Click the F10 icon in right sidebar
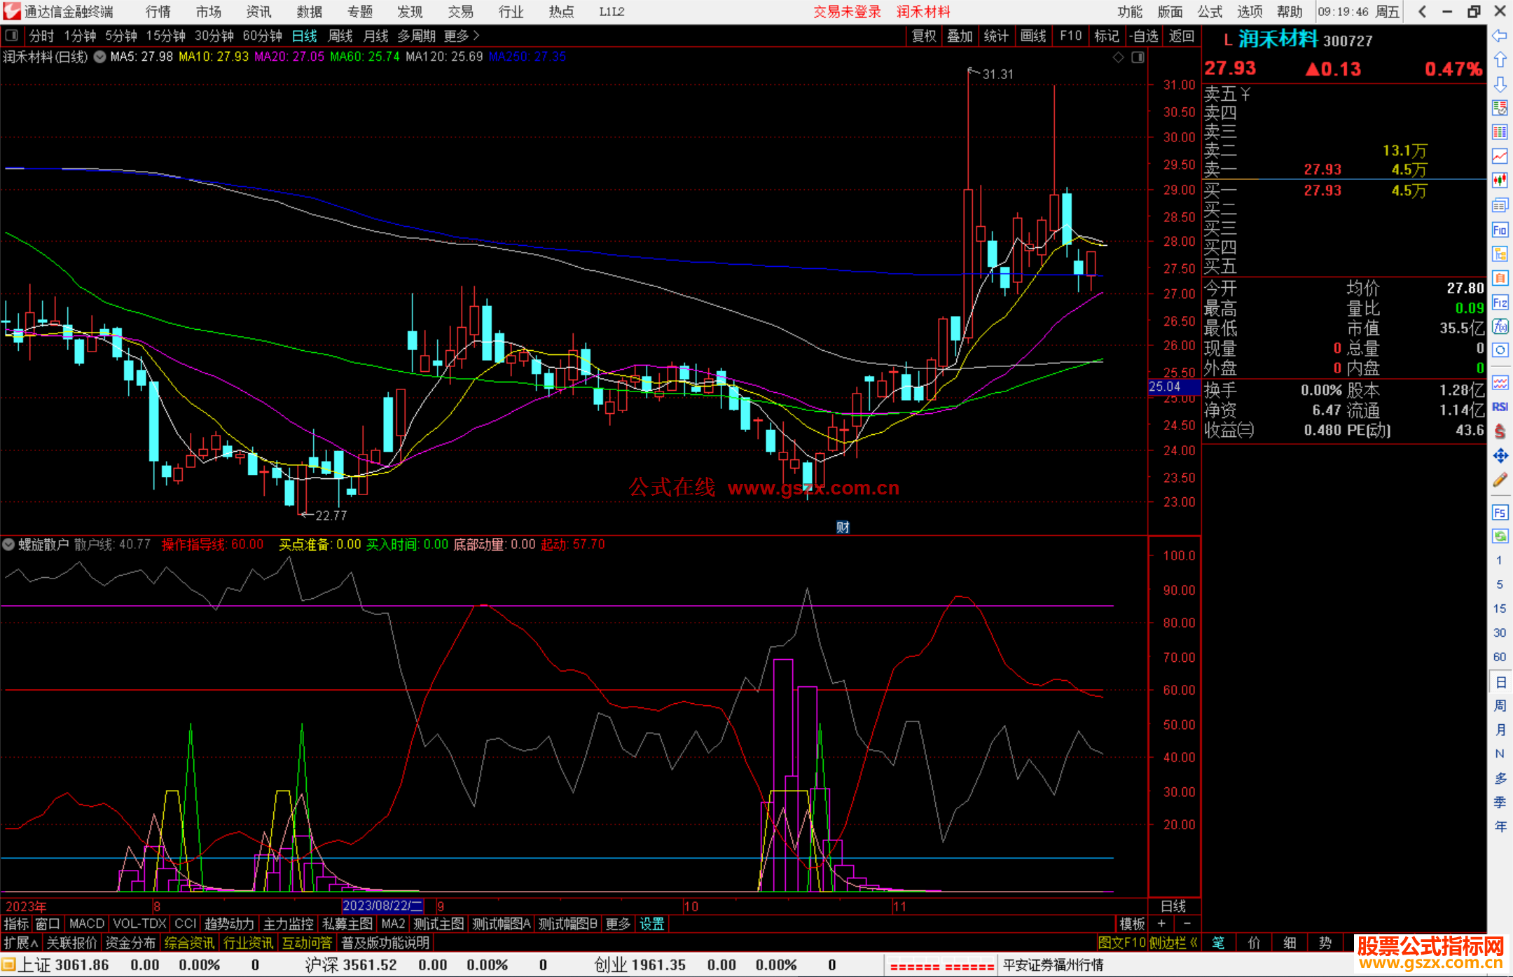The height and width of the screenshot is (977, 1513). click(1500, 230)
